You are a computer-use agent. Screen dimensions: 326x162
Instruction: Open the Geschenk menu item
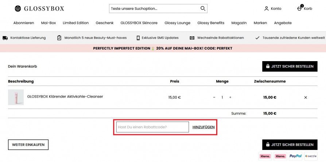(105, 23)
